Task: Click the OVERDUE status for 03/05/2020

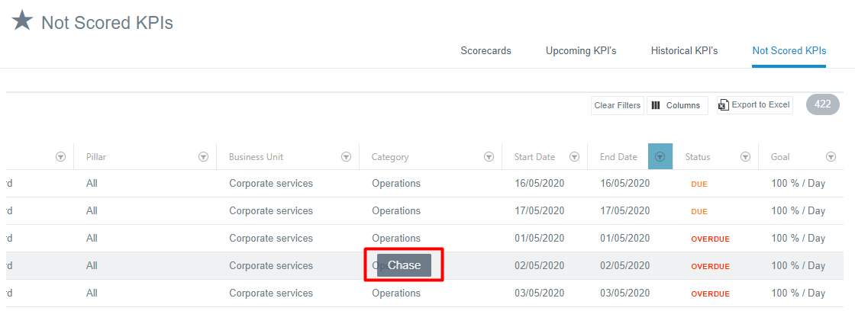Action: (710, 294)
